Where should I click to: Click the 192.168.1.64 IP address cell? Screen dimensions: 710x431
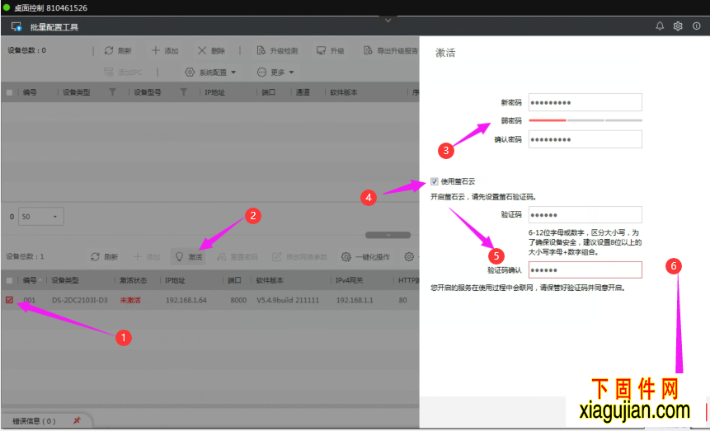[x=186, y=300]
